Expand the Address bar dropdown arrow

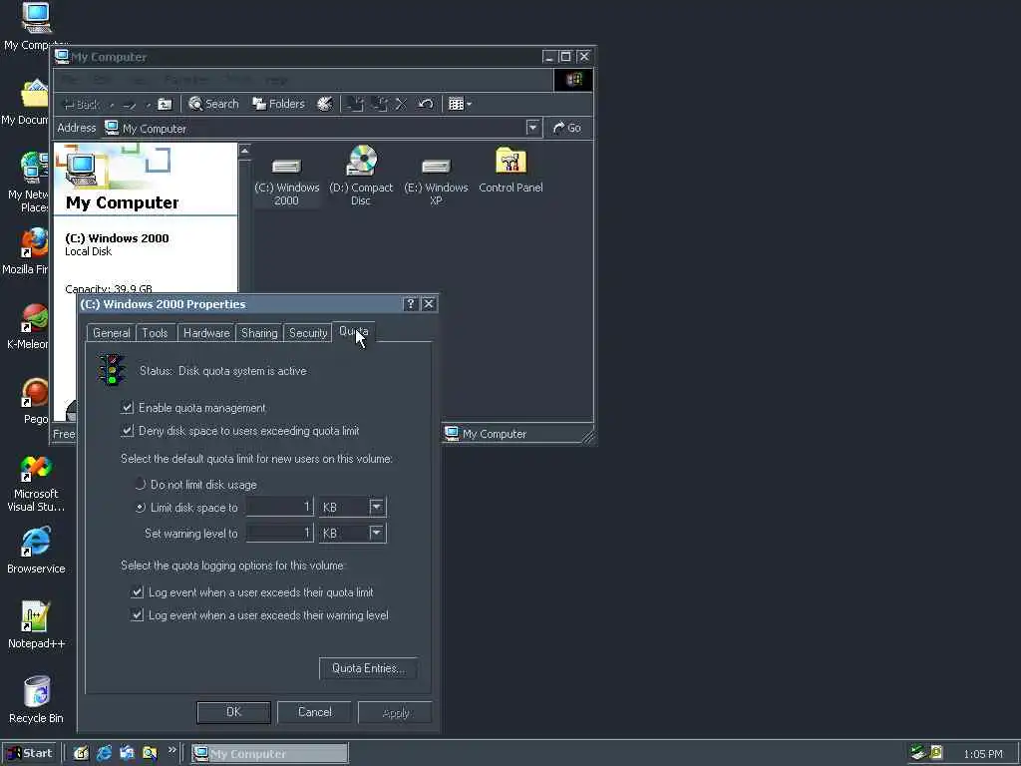[533, 128]
